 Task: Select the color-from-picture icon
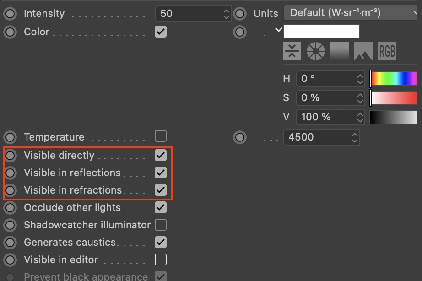coord(363,51)
